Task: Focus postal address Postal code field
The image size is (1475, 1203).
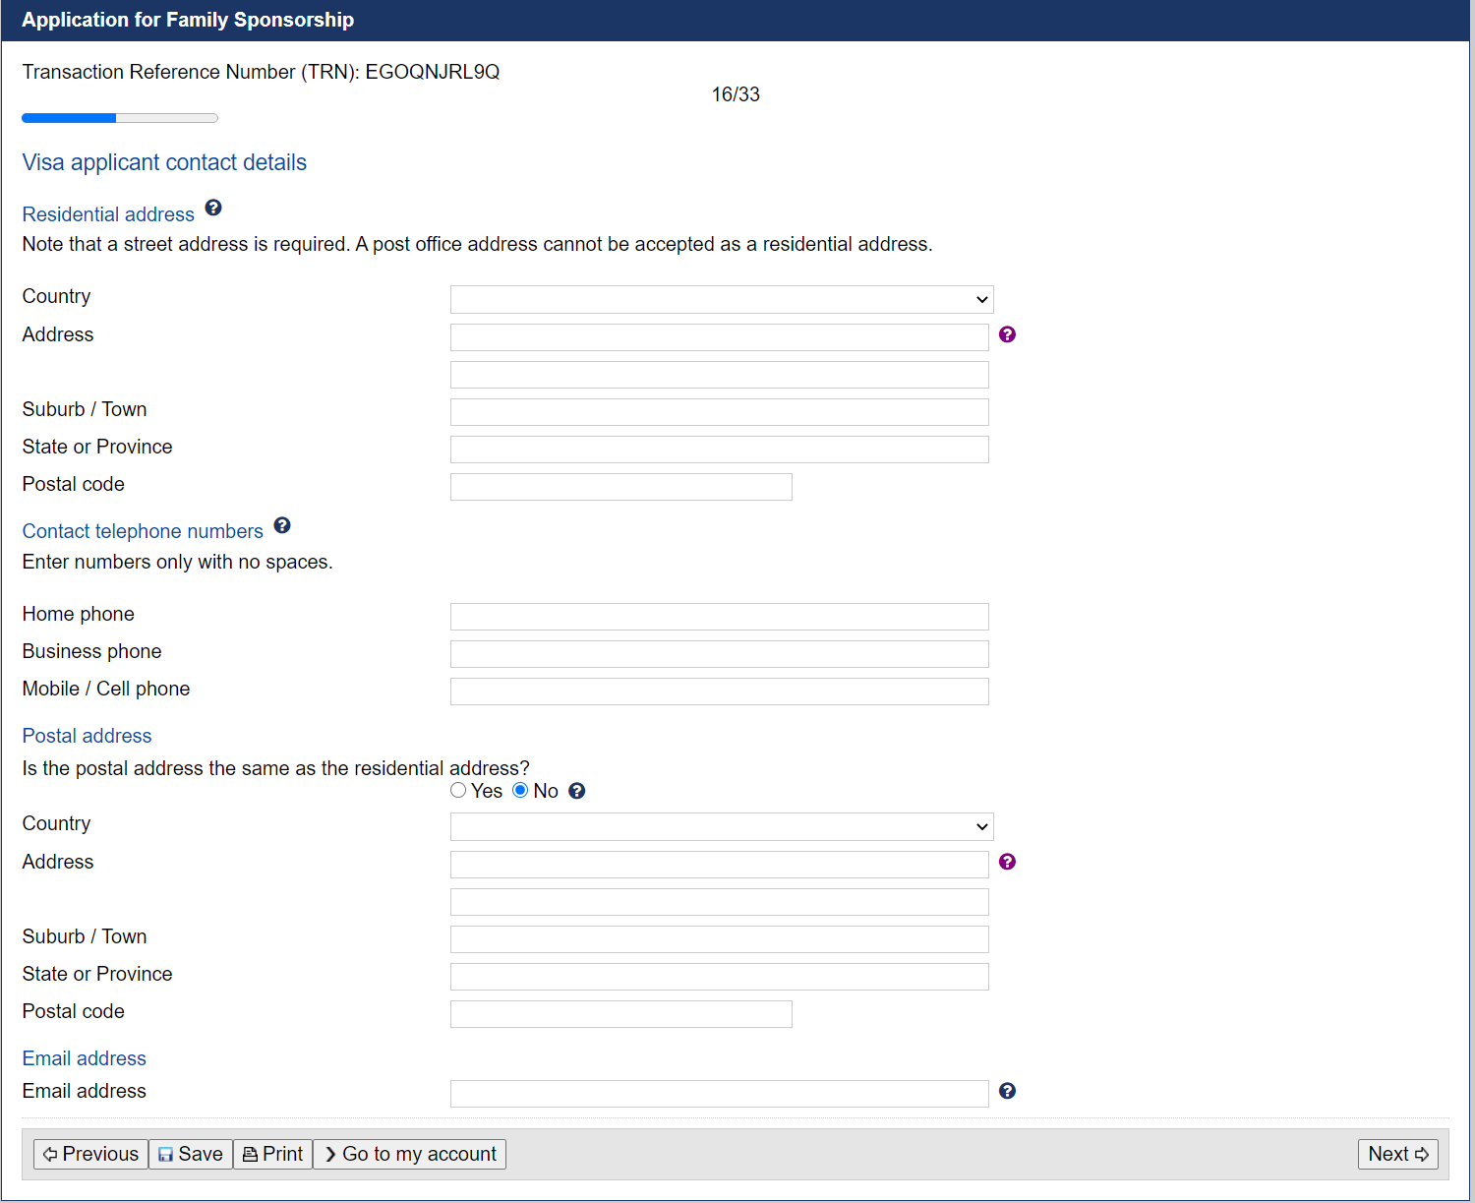Action: pos(621,1014)
